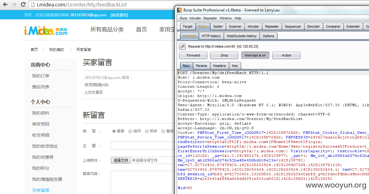Click the Action button
This screenshot has height=194, width=369.
coord(286,55)
